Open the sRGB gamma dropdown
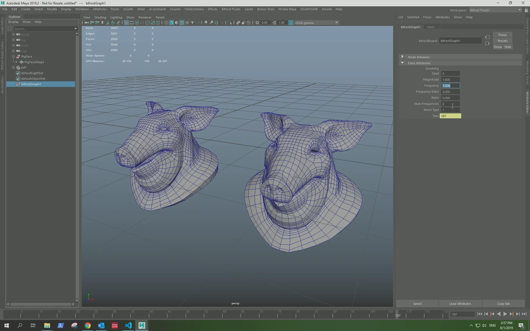Image resolution: width=530 pixels, height=331 pixels. point(336,23)
